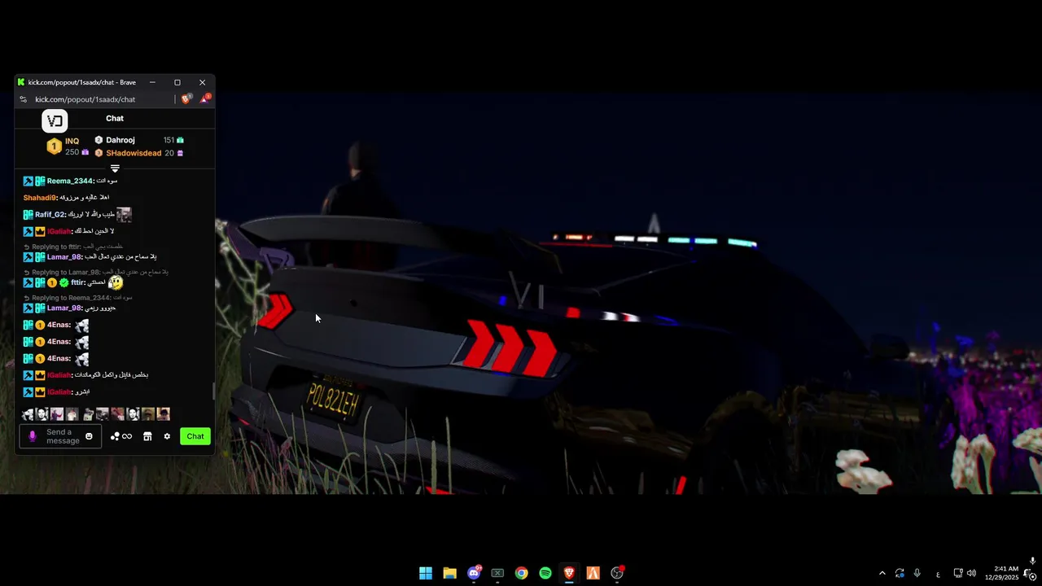Click username Reema_2344 in chat
The height and width of the screenshot is (586, 1042).
coord(70,181)
